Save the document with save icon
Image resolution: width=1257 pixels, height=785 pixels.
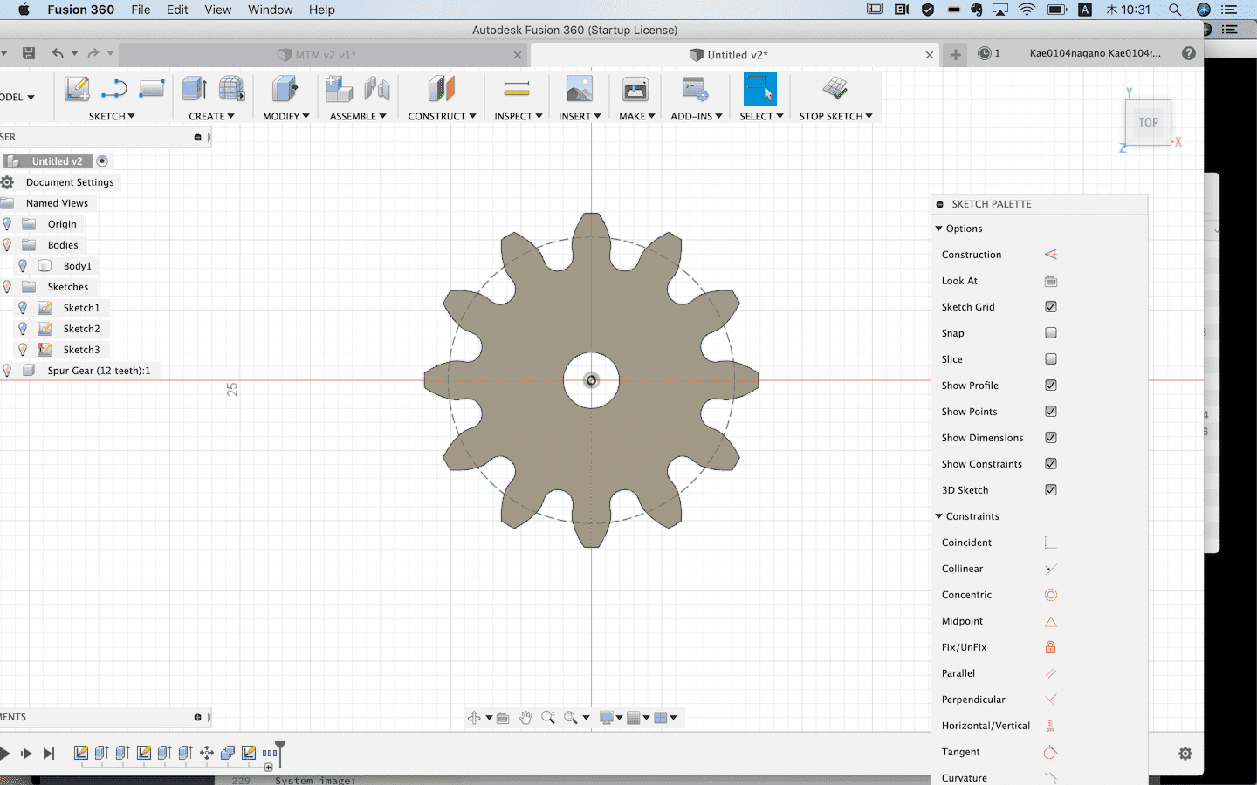click(29, 54)
